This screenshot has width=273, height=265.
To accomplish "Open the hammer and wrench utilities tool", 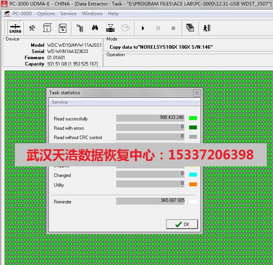I will tap(32, 28).
